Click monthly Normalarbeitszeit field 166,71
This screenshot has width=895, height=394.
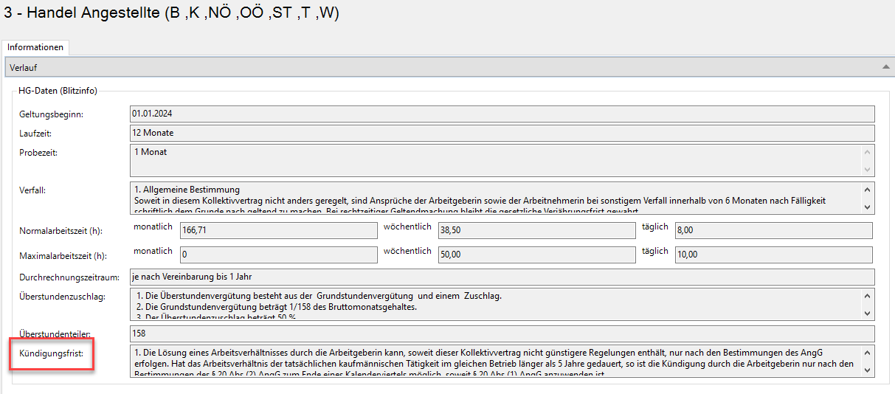point(277,230)
